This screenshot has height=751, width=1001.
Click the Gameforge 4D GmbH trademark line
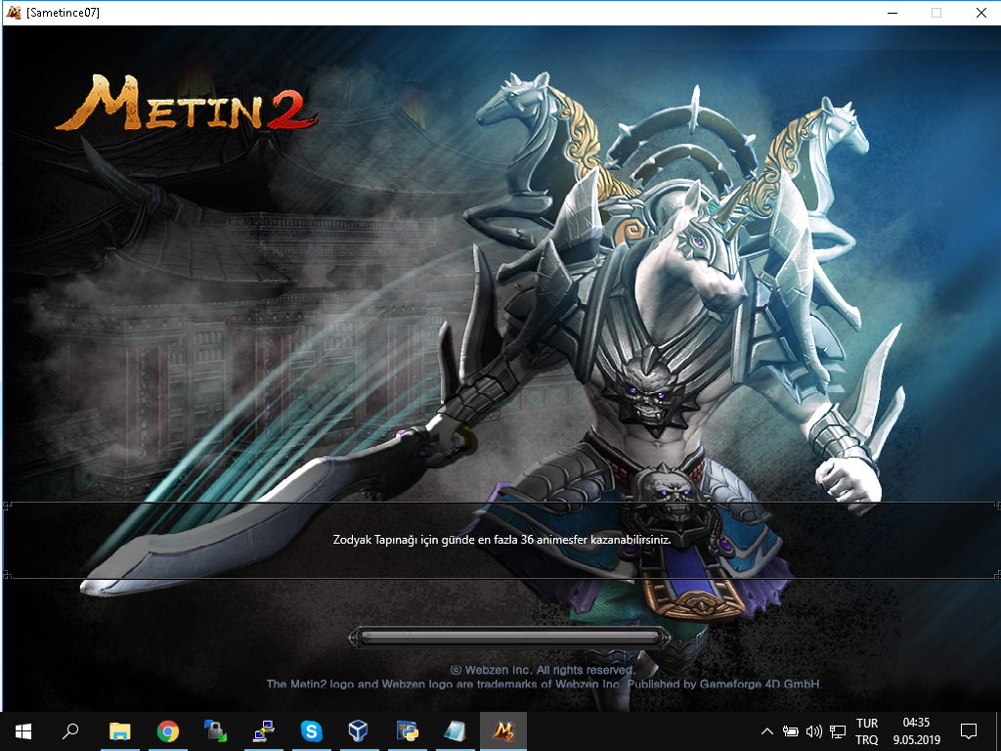(x=544, y=684)
